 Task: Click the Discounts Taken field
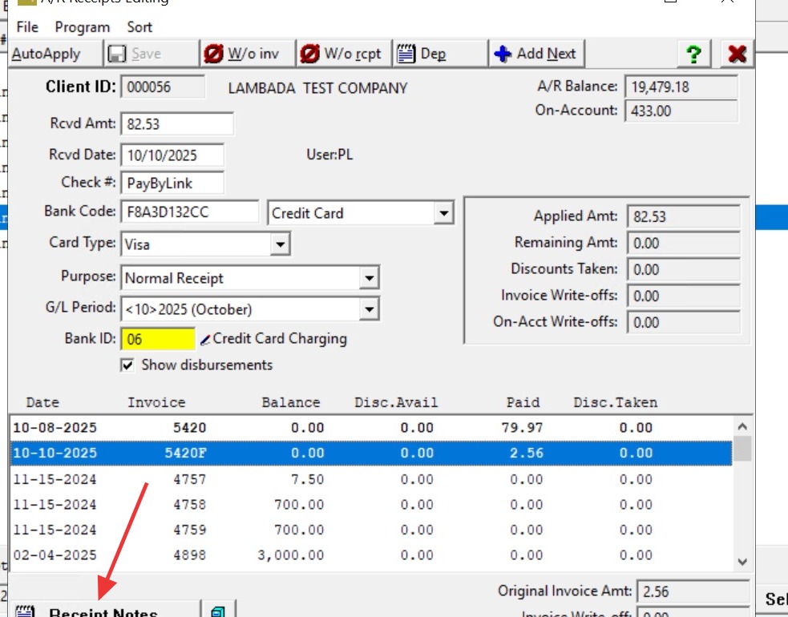click(x=684, y=270)
